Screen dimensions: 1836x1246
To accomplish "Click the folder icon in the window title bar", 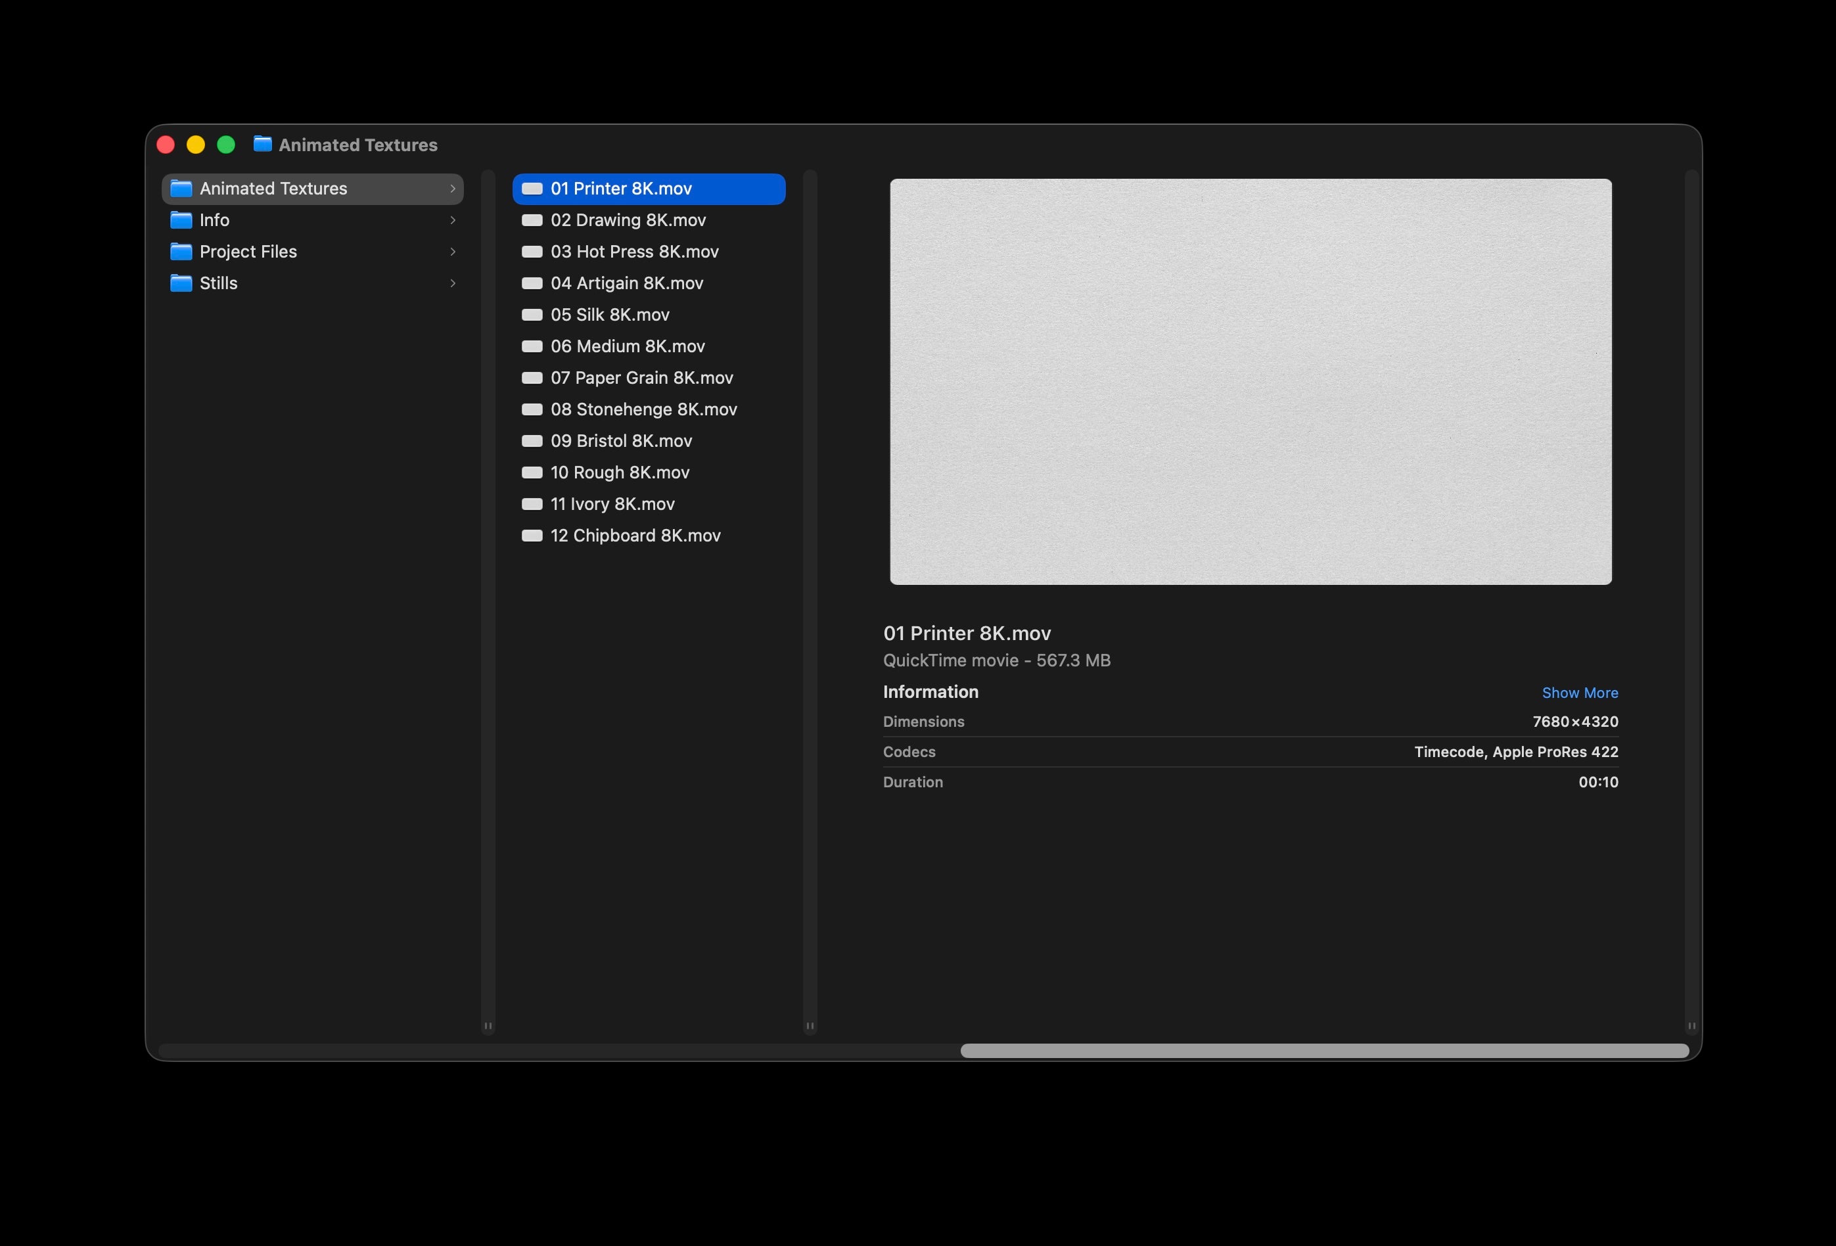I will click(x=262, y=145).
